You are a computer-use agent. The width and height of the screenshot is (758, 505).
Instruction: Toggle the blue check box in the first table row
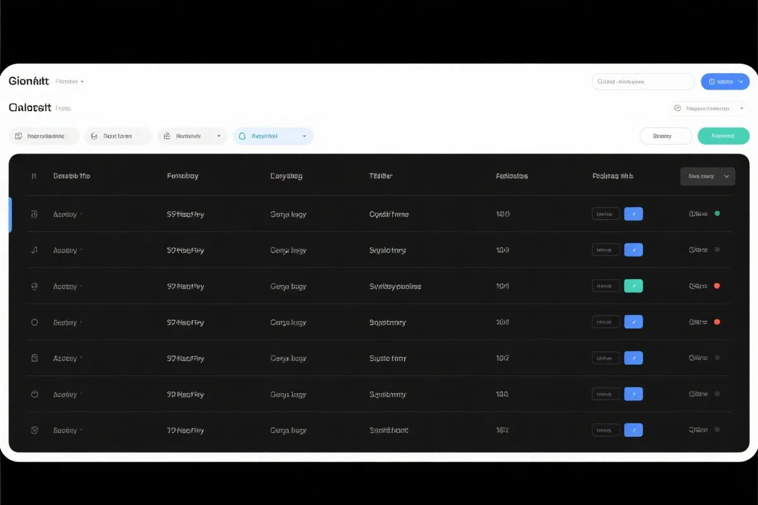tap(633, 214)
